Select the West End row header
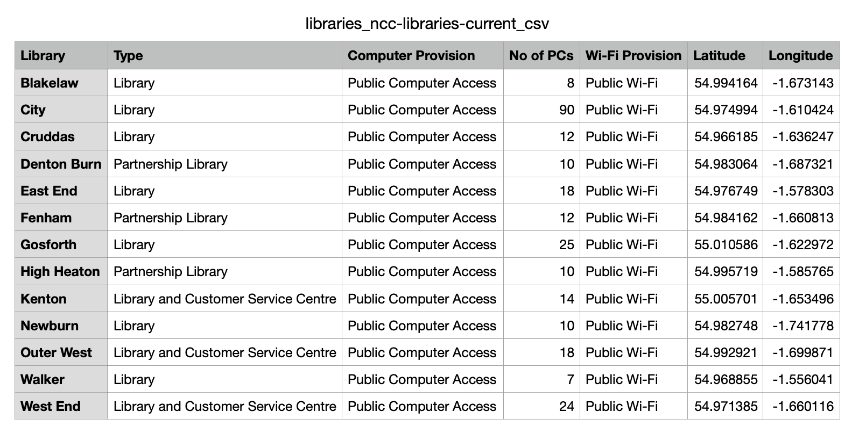This screenshot has width=859, height=434. [61, 406]
